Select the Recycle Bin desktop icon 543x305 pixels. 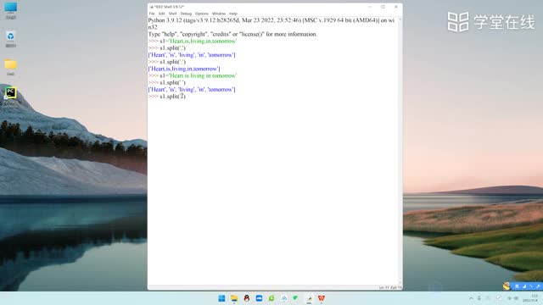pos(11,39)
